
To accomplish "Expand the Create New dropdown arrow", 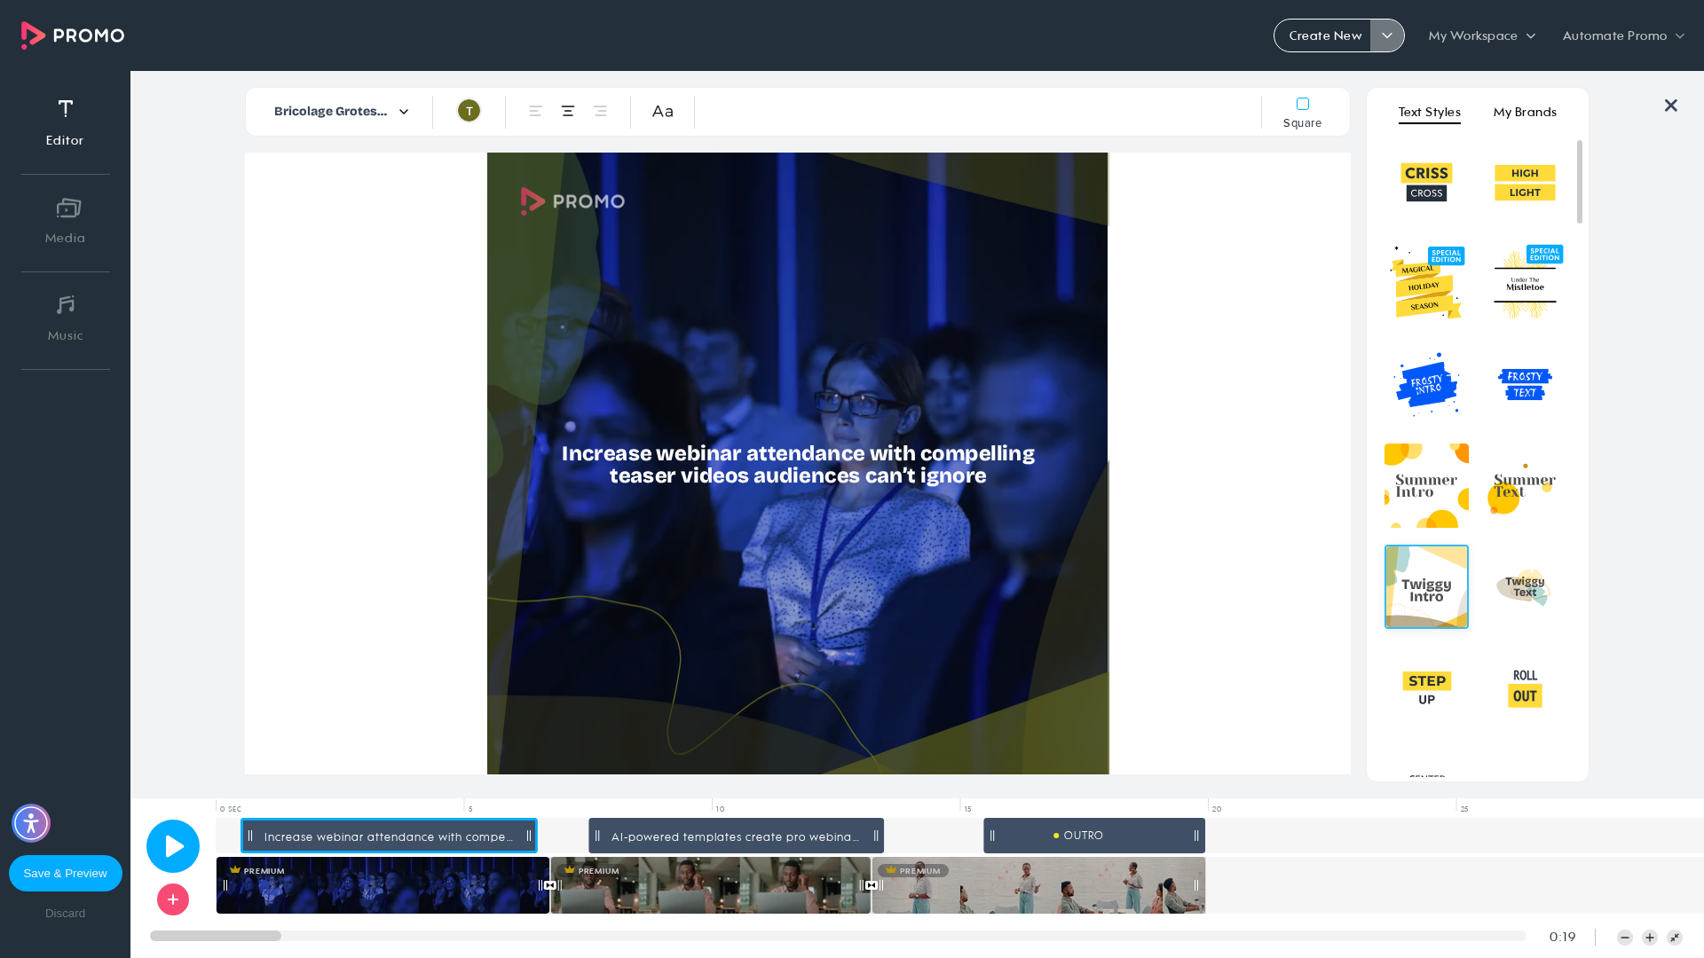I will tap(1387, 35).
